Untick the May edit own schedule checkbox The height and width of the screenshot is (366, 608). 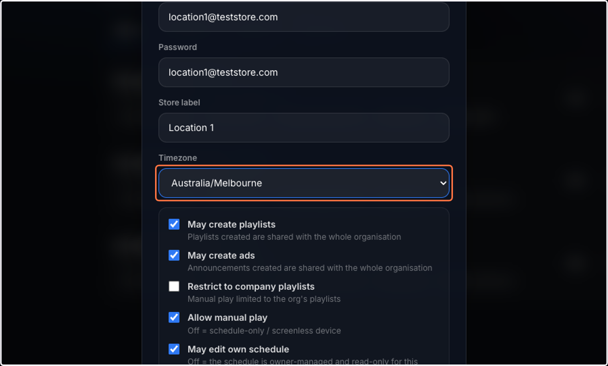coord(174,349)
